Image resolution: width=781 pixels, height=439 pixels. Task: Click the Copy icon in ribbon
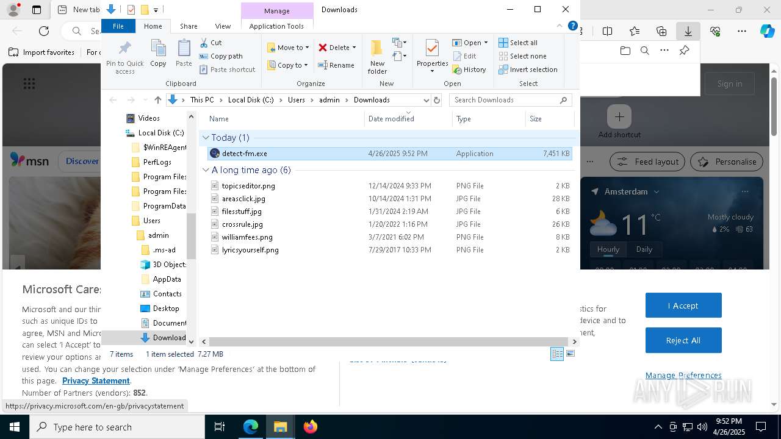coord(158,53)
